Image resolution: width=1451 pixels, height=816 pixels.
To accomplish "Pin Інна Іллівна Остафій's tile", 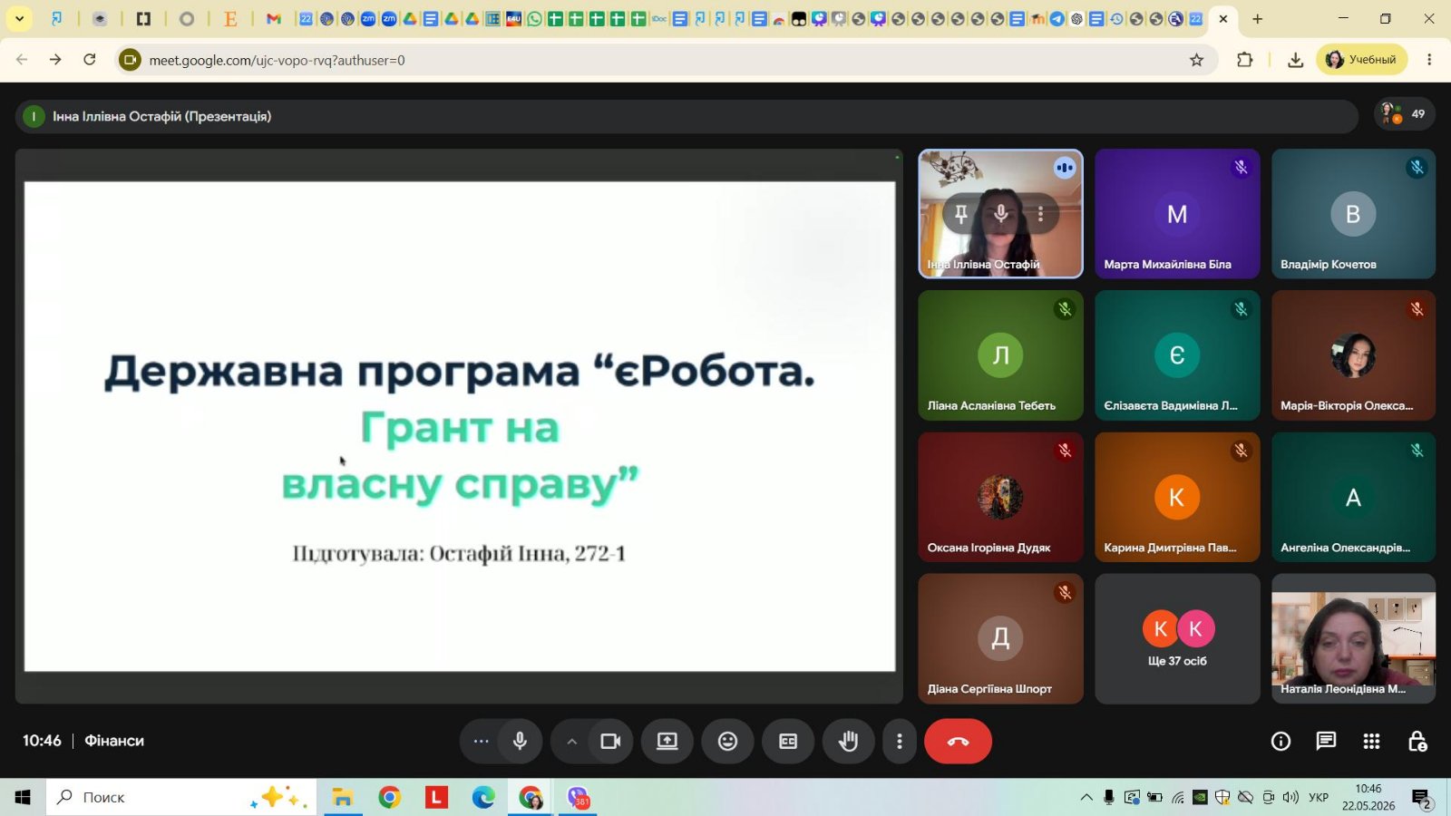I will (x=961, y=214).
